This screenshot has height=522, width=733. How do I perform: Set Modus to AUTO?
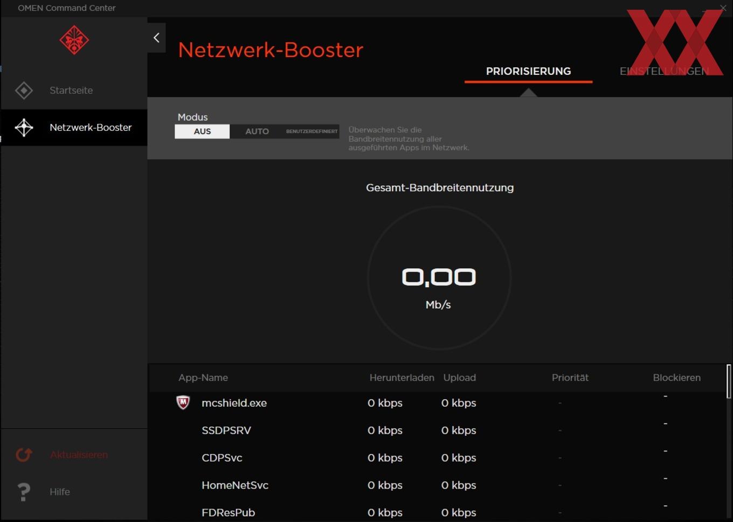(257, 131)
